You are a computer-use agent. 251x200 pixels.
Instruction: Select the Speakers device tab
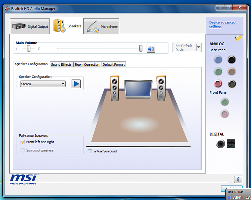click(67, 26)
